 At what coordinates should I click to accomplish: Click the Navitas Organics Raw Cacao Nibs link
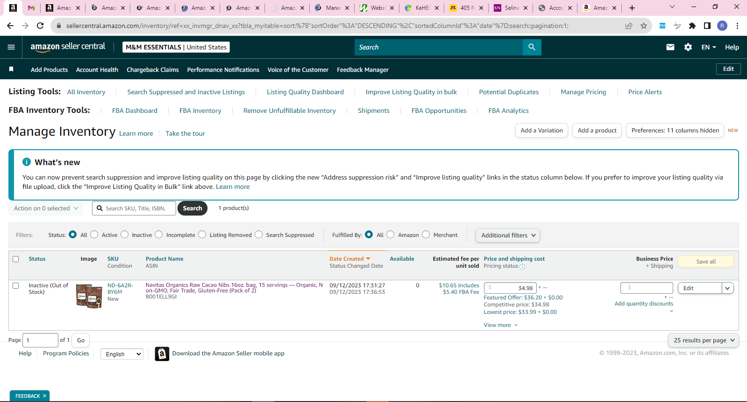pyautogui.click(x=234, y=288)
